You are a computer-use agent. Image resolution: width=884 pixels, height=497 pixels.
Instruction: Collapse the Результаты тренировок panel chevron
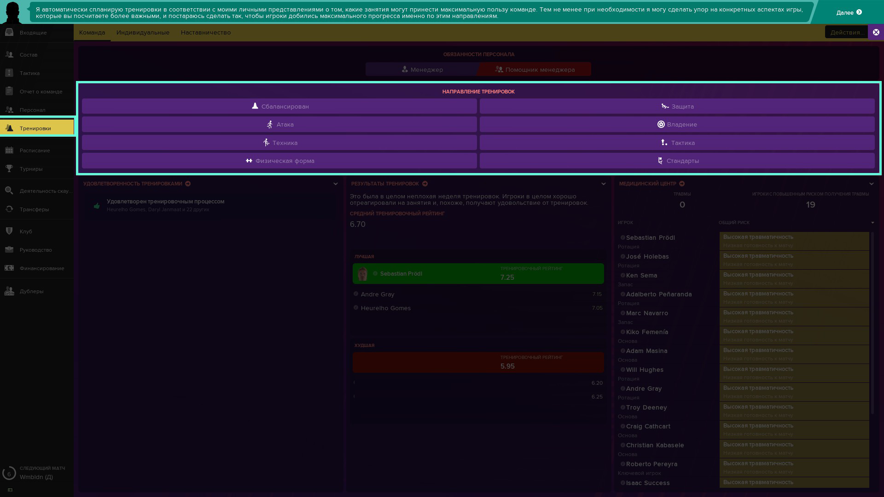(x=604, y=184)
